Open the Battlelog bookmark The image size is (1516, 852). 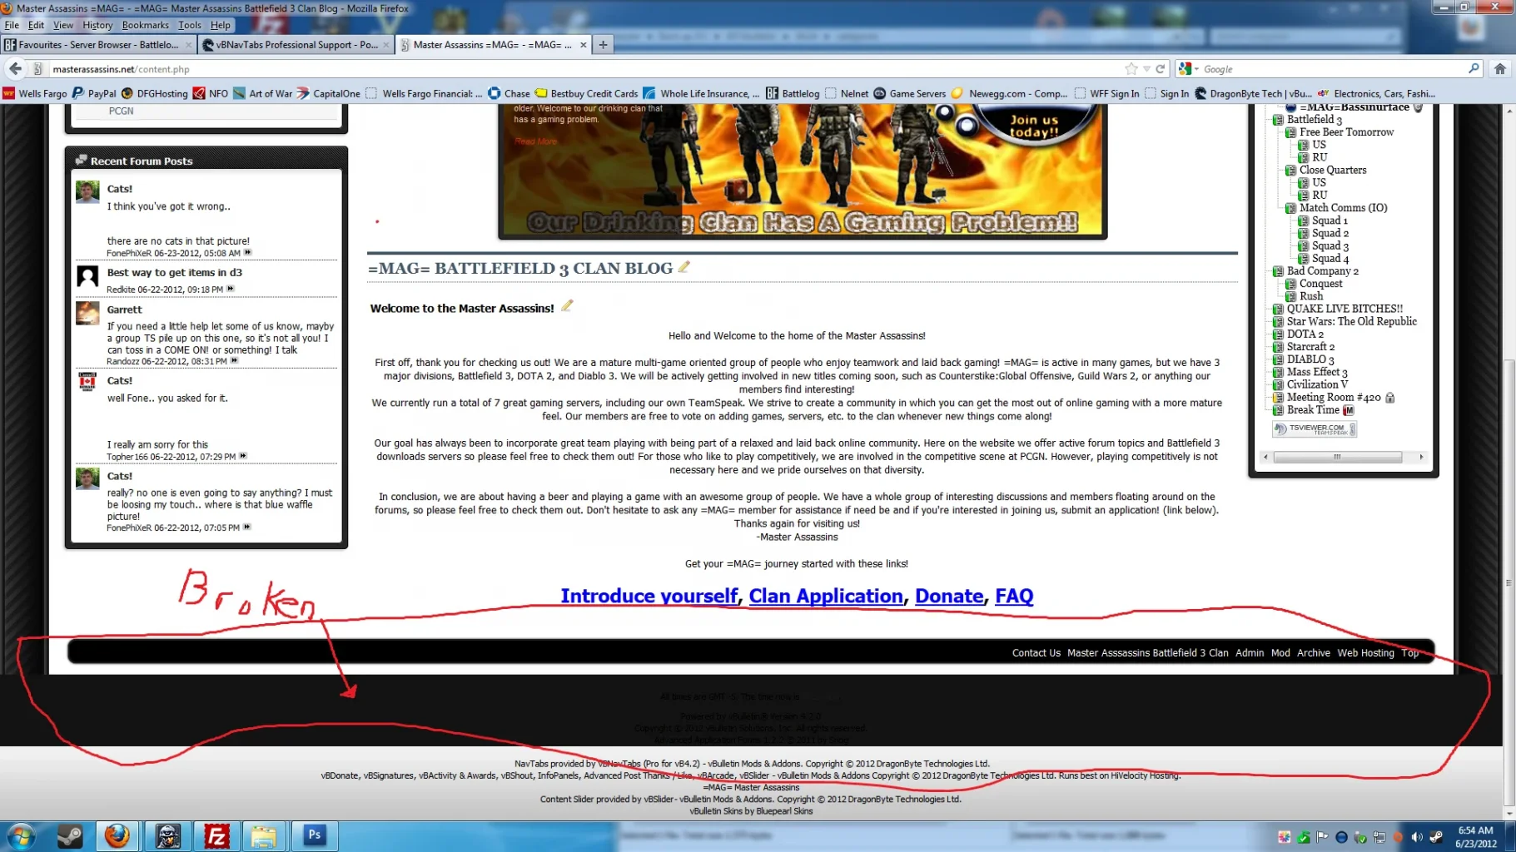point(793,93)
